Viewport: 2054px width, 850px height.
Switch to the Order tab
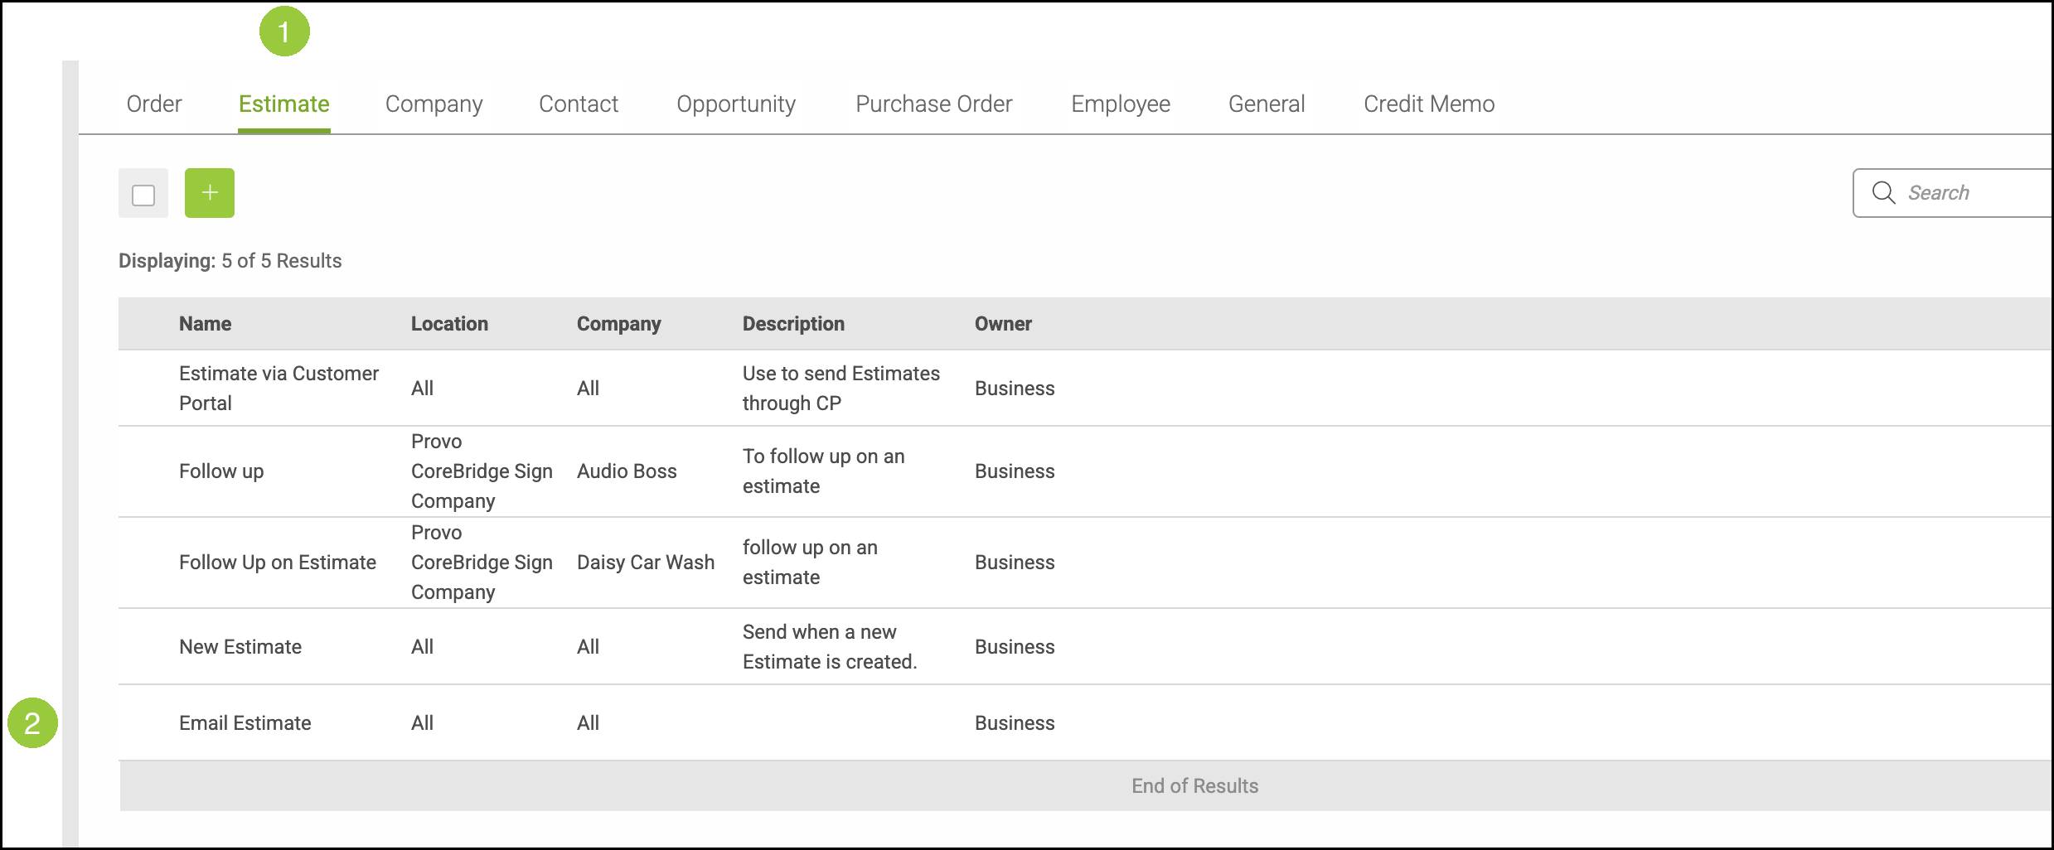click(x=154, y=104)
